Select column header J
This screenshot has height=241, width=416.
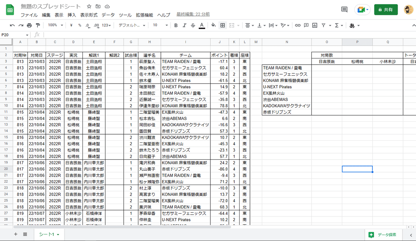[220, 42]
